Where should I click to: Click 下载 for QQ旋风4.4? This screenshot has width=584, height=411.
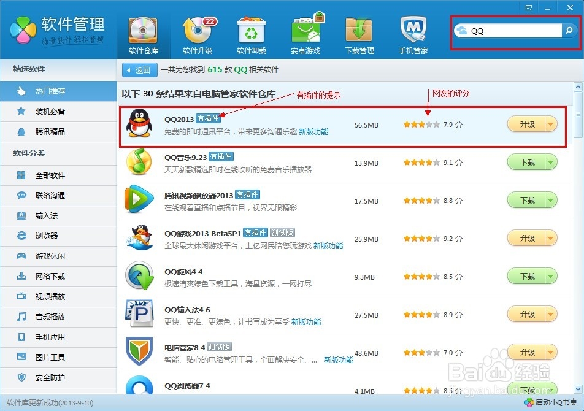526,276
